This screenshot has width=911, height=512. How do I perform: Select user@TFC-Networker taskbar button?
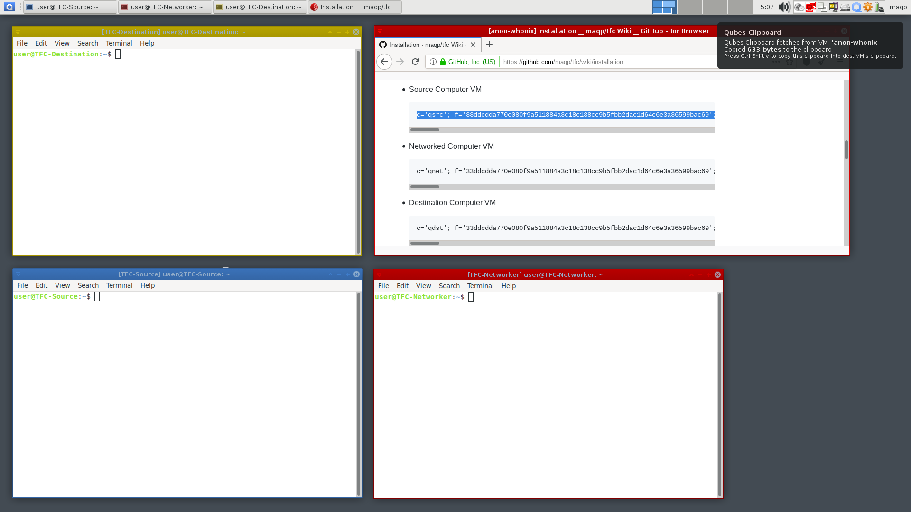click(165, 7)
